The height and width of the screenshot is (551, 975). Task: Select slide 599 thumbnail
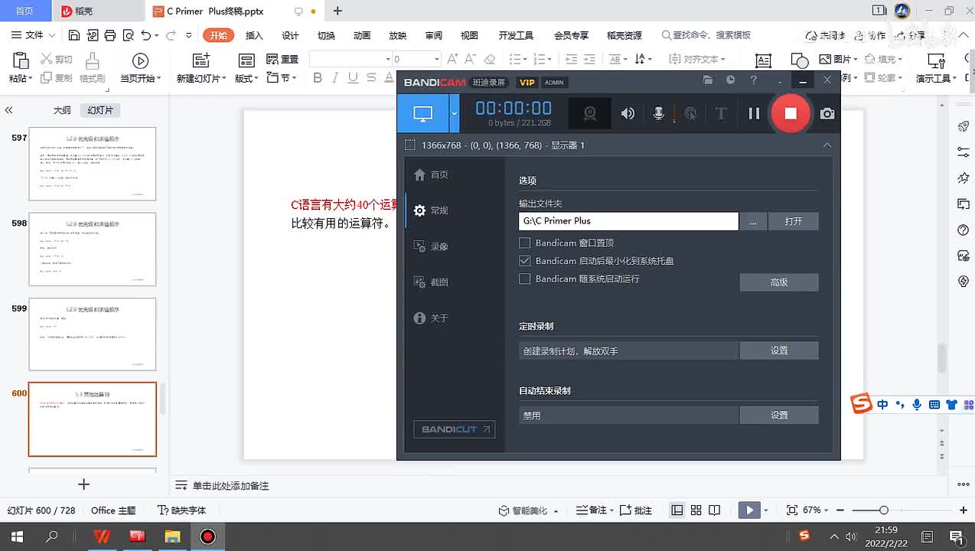(93, 334)
